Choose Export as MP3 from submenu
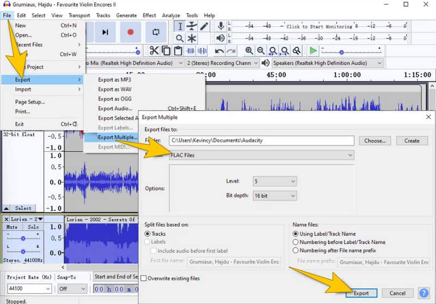The height and width of the screenshot is (304, 436). point(114,80)
